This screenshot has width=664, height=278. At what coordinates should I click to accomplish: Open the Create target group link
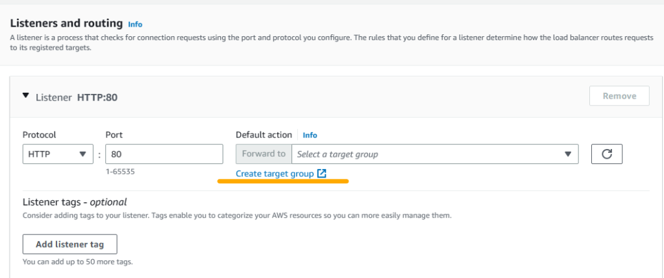coord(275,174)
